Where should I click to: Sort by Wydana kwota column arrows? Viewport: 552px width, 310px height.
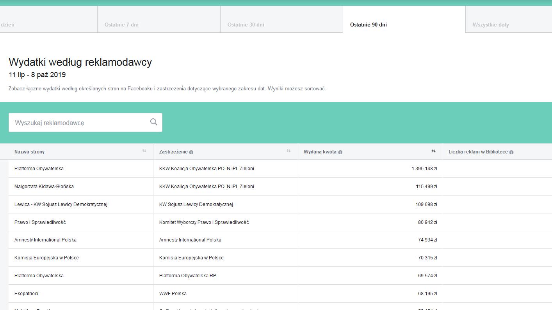pos(433,151)
